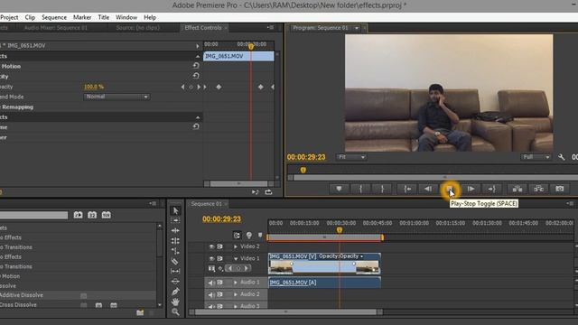Select the Slide tool
This screenshot has width=578, height=325.
click(175, 281)
